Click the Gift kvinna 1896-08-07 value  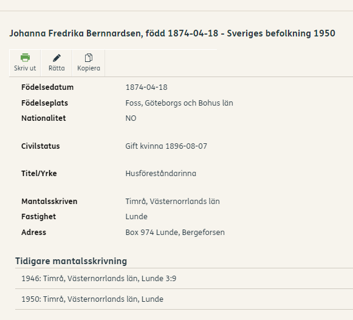[166, 146]
